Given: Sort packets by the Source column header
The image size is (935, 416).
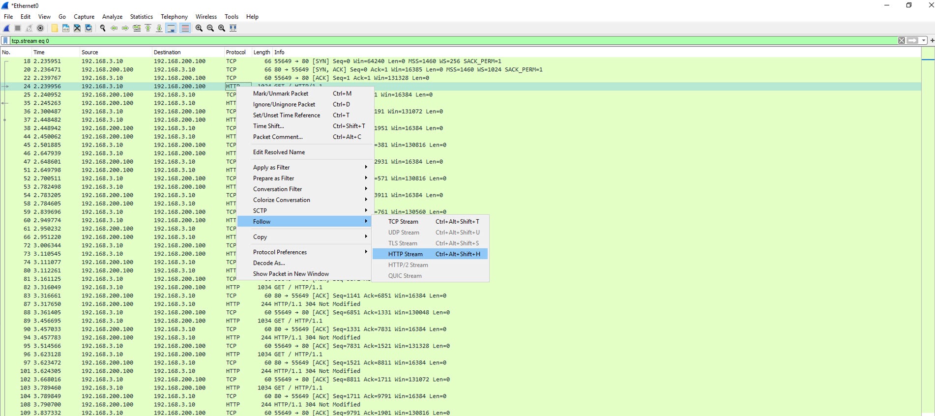Looking at the screenshot, I should click(x=116, y=52).
